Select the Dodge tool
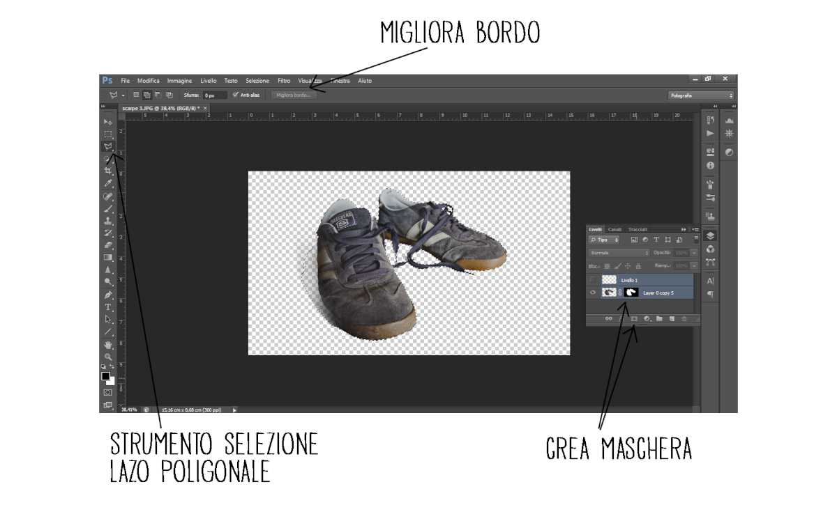This screenshot has width=837, height=505. coord(107,281)
